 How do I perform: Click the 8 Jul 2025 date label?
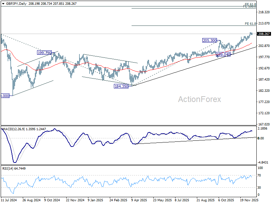(x=182, y=201)
